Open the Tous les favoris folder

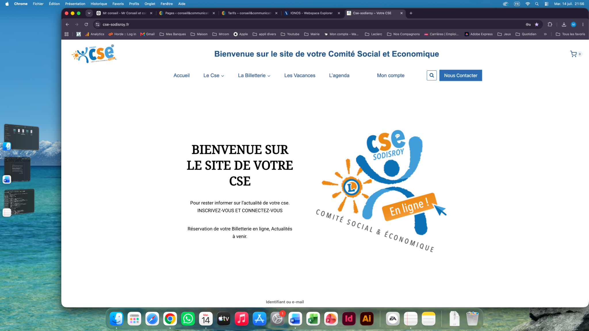pos(570,34)
